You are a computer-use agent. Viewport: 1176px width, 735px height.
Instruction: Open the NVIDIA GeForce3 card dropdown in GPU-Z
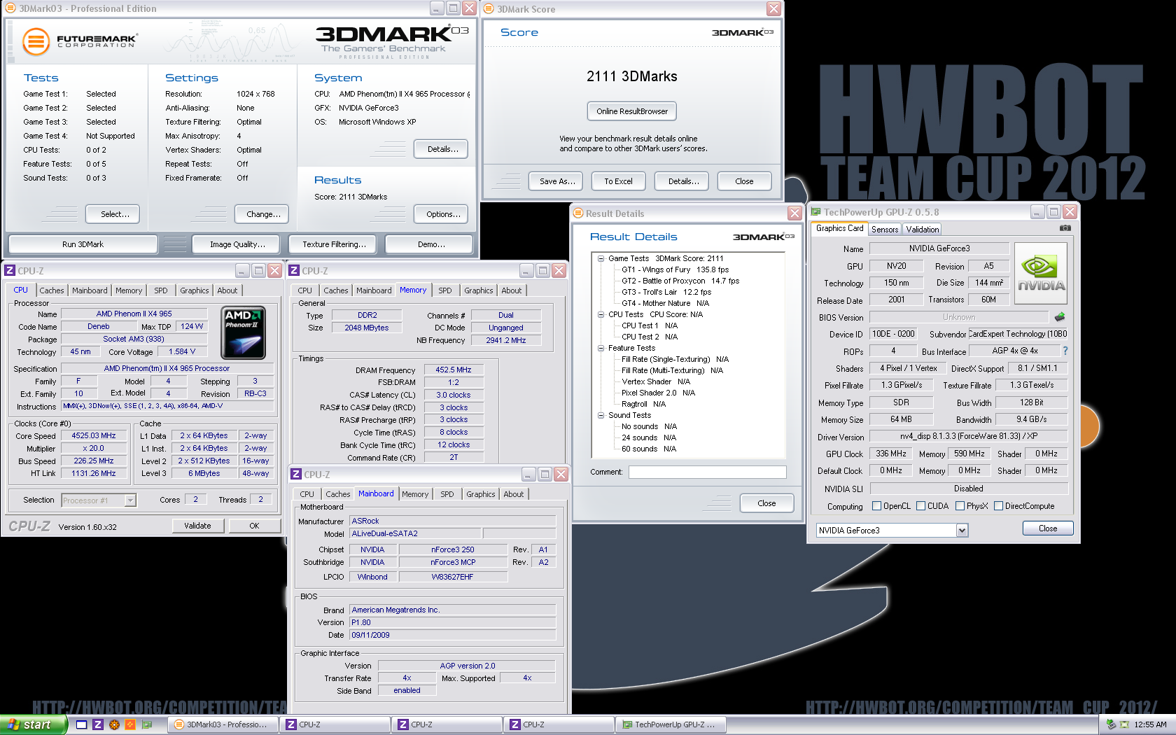pyautogui.click(x=962, y=531)
